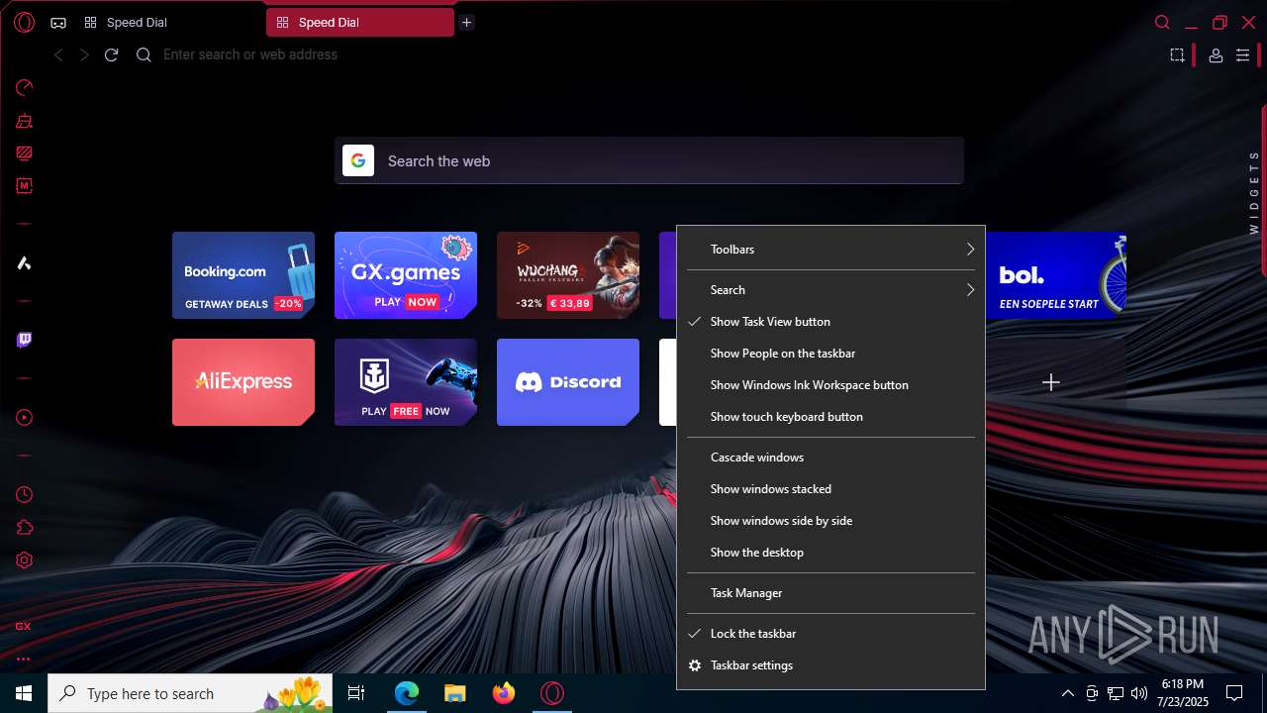Open GX Cleaner icon in sidebar
Viewport: 1267px width, 713px height.
tap(24, 121)
